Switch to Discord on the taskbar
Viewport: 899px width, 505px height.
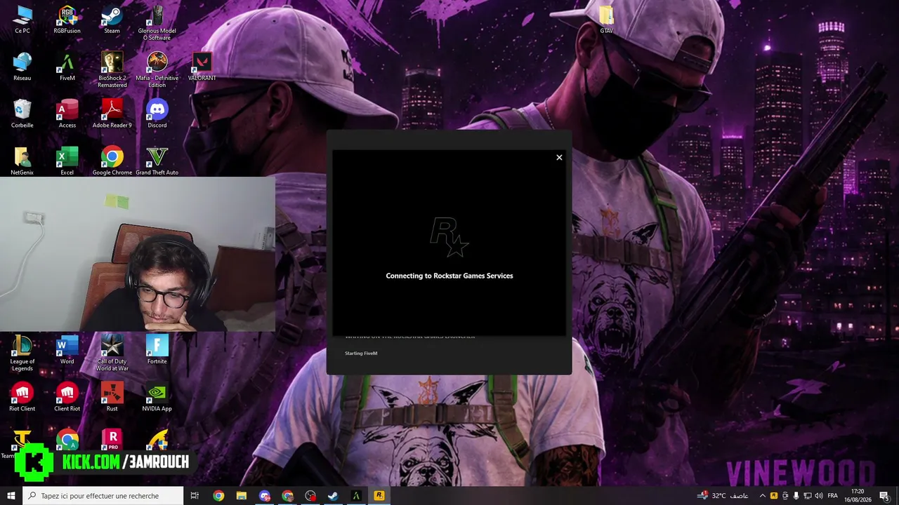[265, 496]
